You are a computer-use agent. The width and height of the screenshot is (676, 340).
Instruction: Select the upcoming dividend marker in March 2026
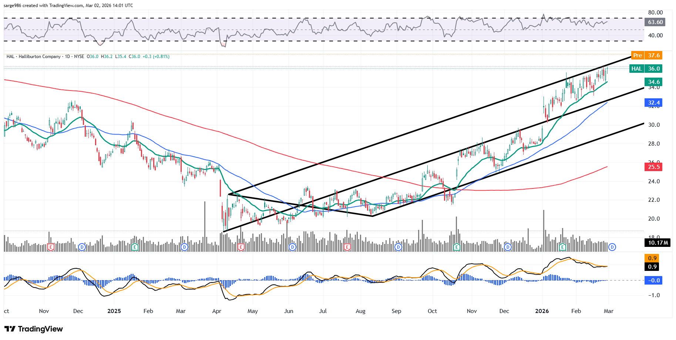pos(612,247)
